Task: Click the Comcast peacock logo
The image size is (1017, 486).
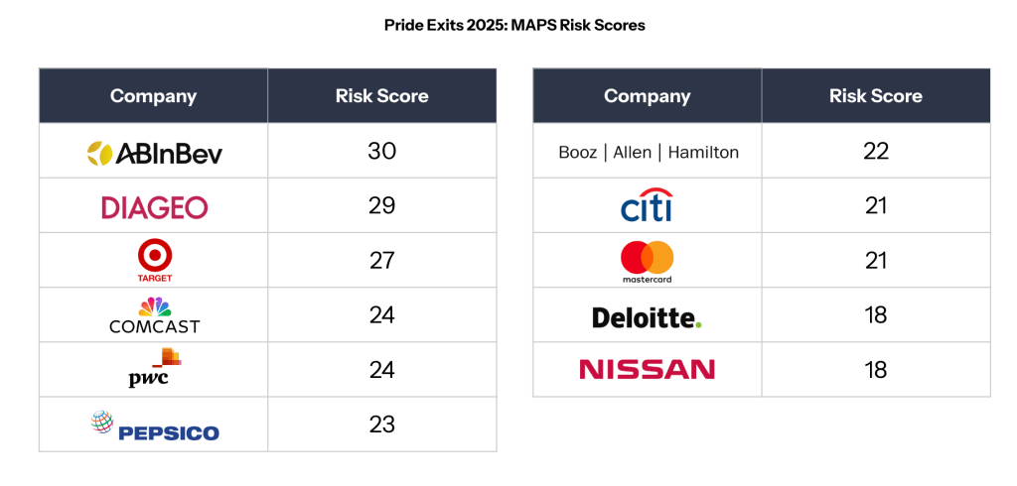Action: (x=154, y=315)
